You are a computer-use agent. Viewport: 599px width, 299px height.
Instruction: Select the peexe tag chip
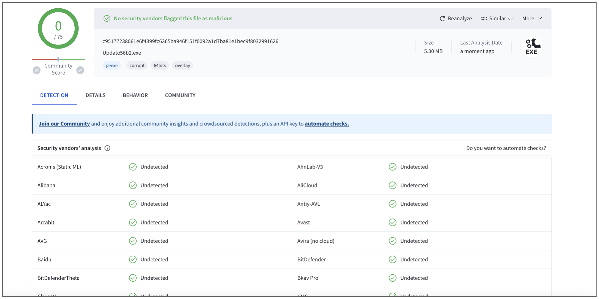(x=112, y=66)
